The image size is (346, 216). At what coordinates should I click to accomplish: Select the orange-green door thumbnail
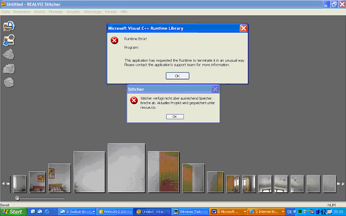(x=164, y=172)
